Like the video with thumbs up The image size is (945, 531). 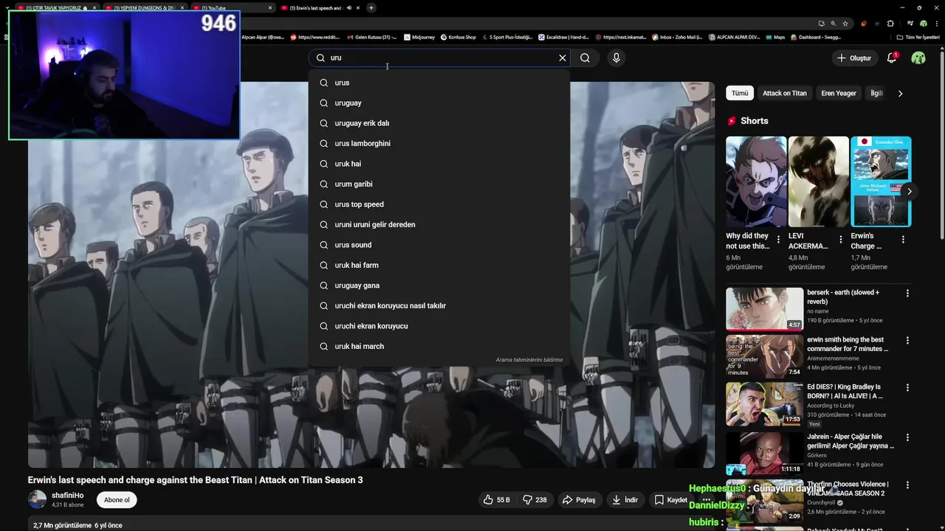pos(497,500)
